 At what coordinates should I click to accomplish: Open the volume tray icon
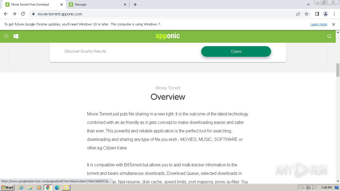(x=302, y=188)
